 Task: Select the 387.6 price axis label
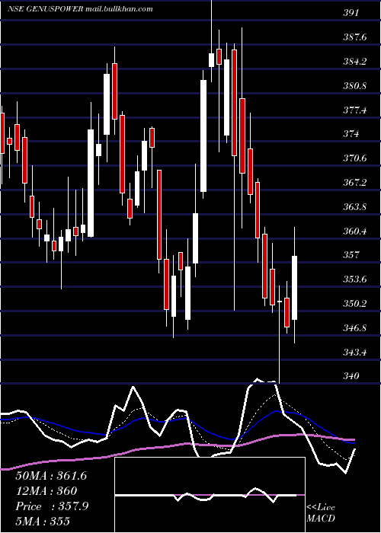click(x=355, y=37)
